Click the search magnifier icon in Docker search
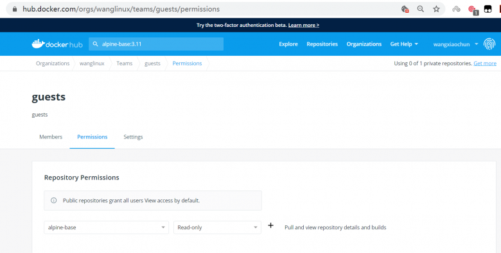Image resolution: width=501 pixels, height=253 pixels. click(95, 44)
